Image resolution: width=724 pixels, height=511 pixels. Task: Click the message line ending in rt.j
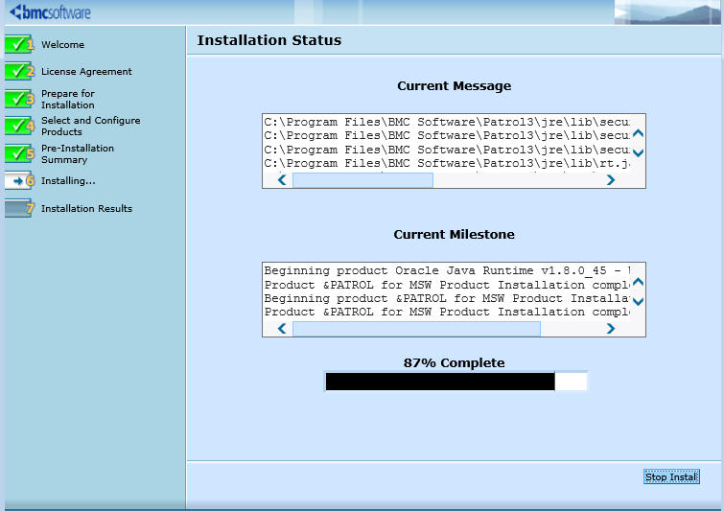click(447, 163)
